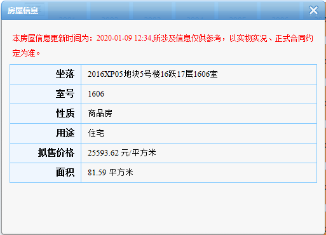The width and height of the screenshot is (326, 235).
Task: Click the blank dialog area below the table
Action: [163, 208]
